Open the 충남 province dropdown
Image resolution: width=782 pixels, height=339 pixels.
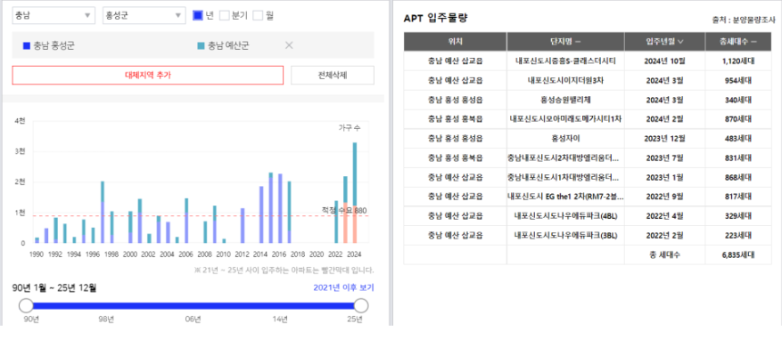coord(54,15)
